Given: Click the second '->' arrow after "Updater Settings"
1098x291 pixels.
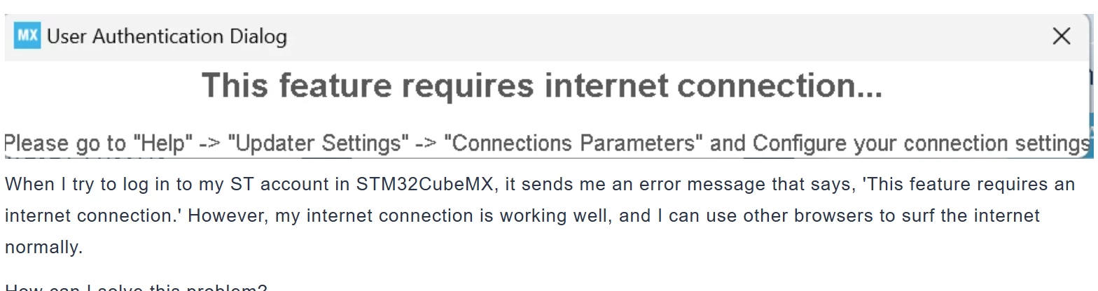Looking at the screenshot, I should tap(427, 144).
